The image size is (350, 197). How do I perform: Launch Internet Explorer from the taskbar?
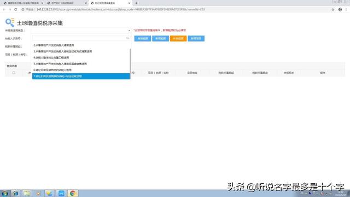15,193
